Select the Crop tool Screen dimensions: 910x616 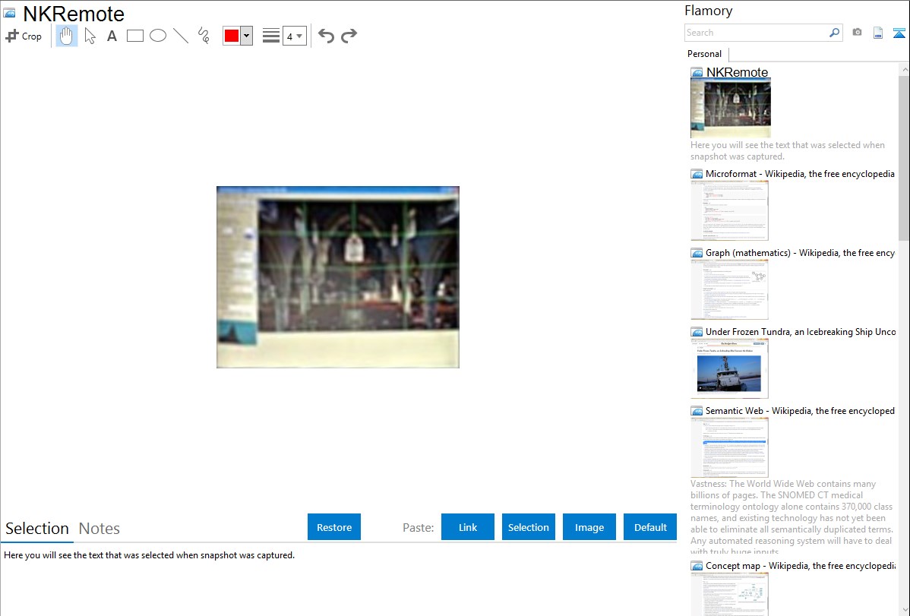(x=24, y=36)
